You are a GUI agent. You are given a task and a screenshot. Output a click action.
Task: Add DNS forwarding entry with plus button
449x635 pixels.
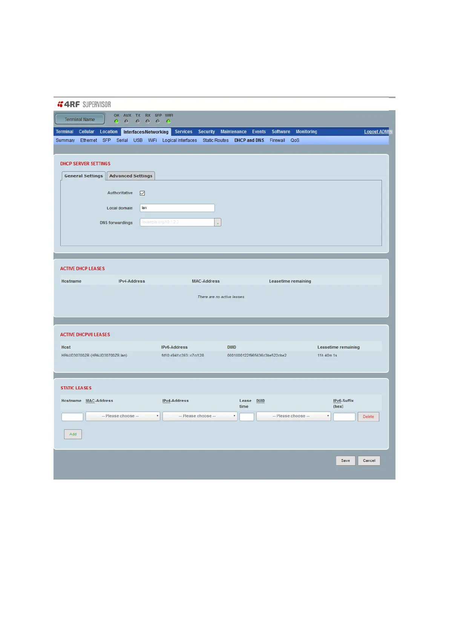coord(218,223)
